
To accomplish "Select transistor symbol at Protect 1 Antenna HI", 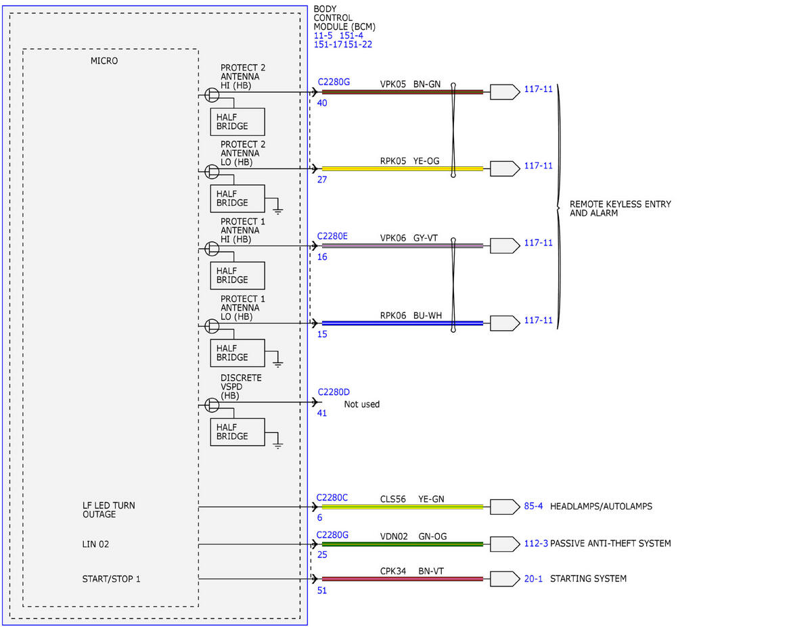I will point(212,249).
